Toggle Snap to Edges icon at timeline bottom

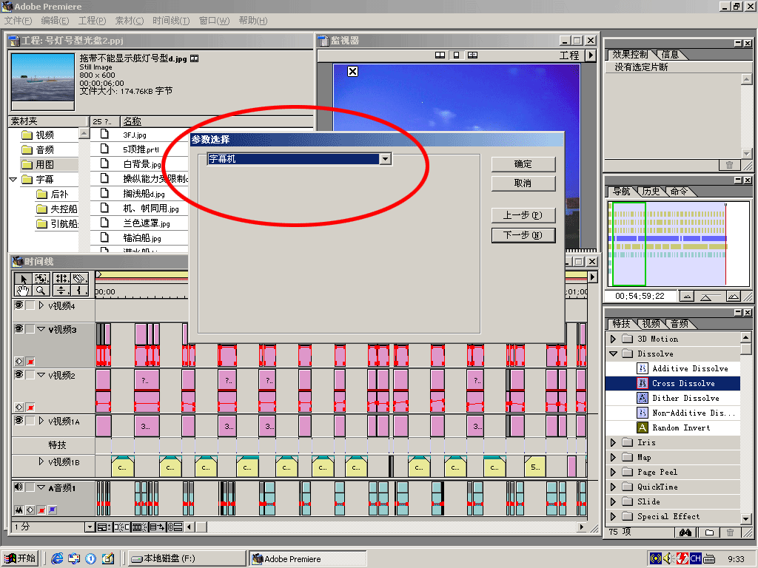click(121, 527)
